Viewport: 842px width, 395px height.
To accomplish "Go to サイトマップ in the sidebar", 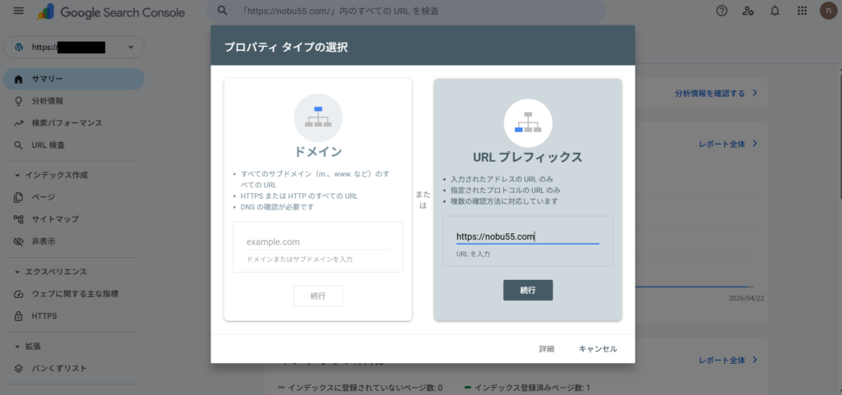I will pos(55,219).
